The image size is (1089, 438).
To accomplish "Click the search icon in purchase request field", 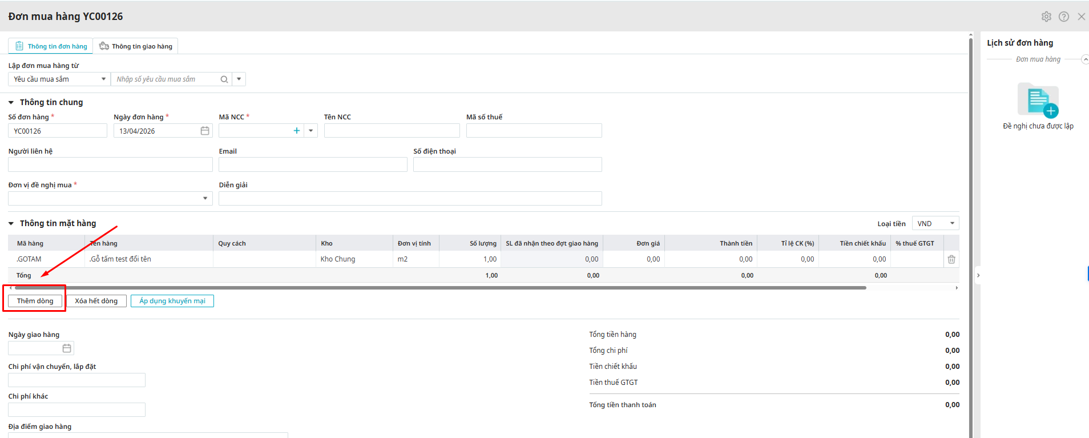I will pyautogui.click(x=224, y=79).
